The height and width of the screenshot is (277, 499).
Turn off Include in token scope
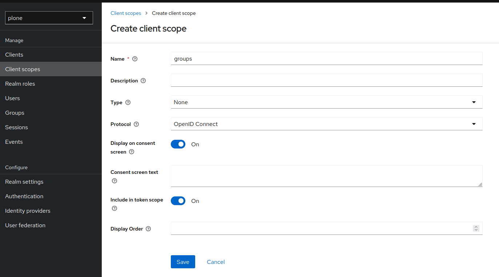pos(178,200)
